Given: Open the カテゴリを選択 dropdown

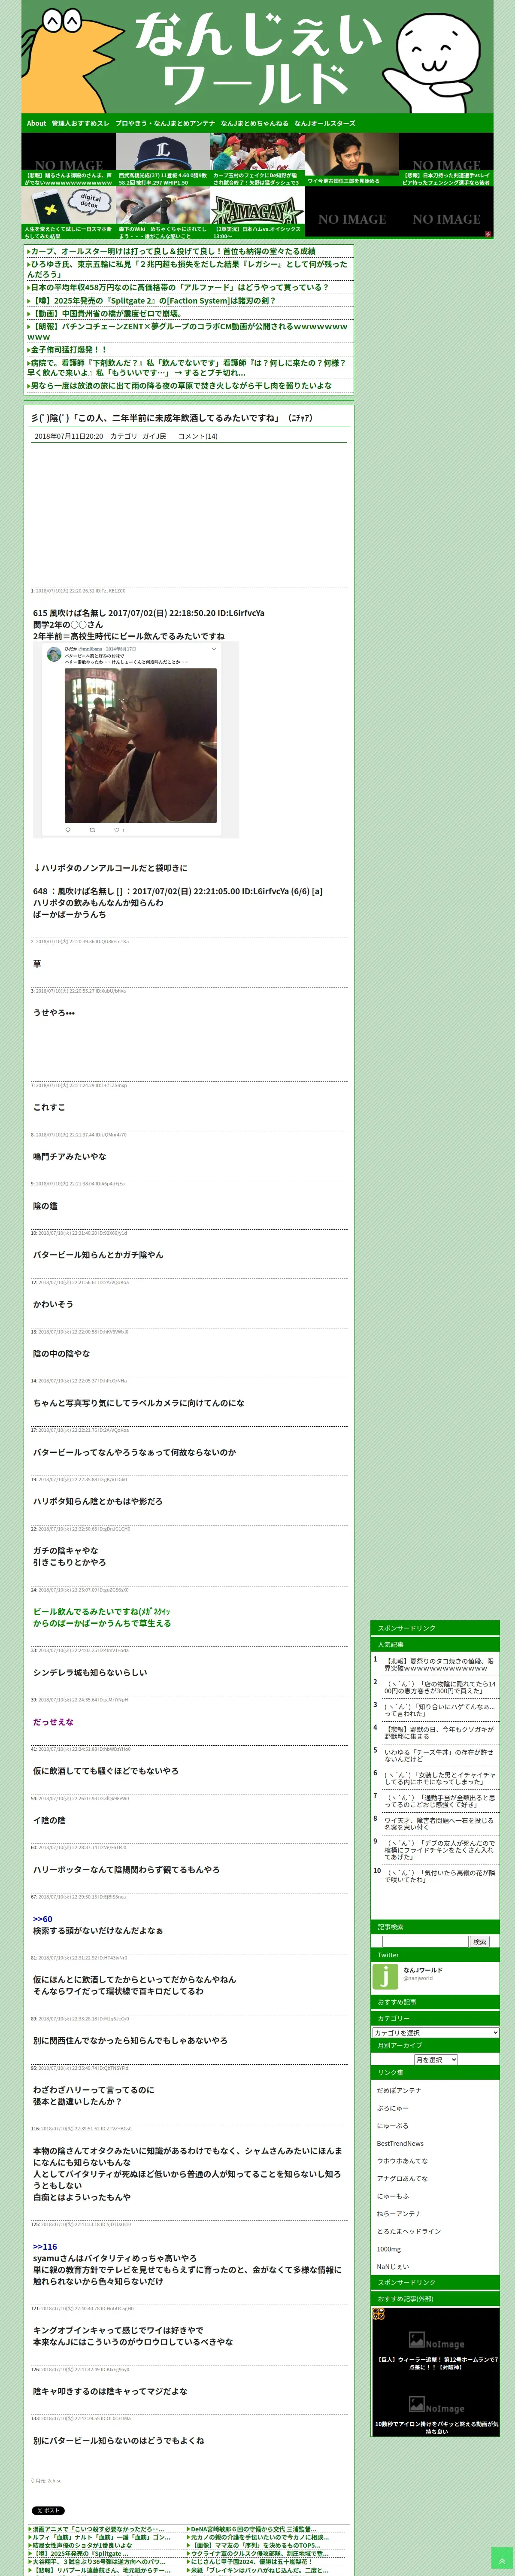Looking at the screenshot, I should pyautogui.click(x=435, y=2032).
